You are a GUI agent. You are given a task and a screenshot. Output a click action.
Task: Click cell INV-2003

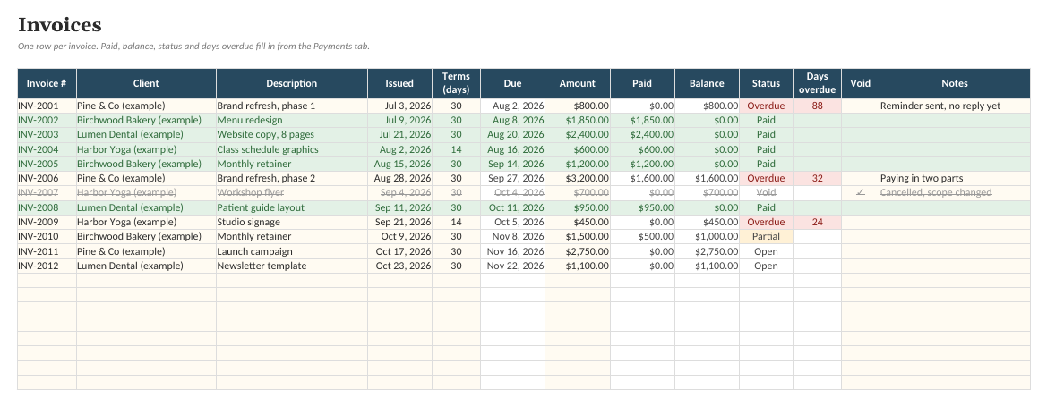click(x=47, y=135)
